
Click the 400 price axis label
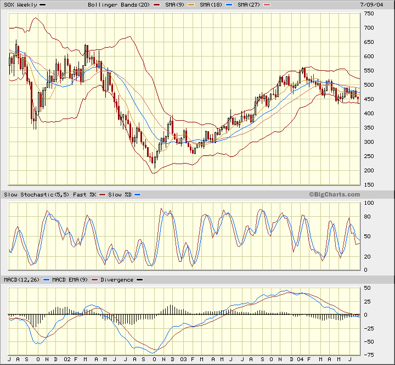coord(369,114)
